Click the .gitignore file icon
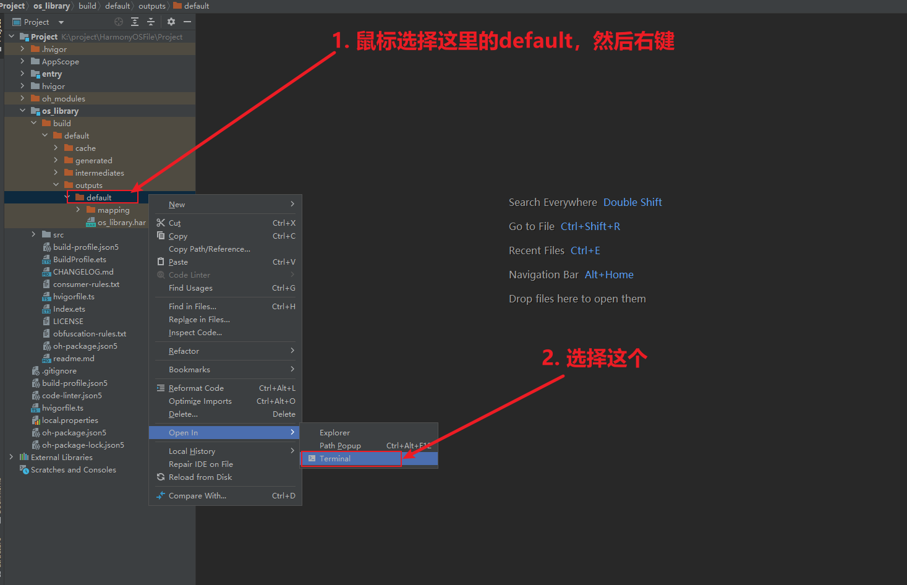 pos(35,370)
